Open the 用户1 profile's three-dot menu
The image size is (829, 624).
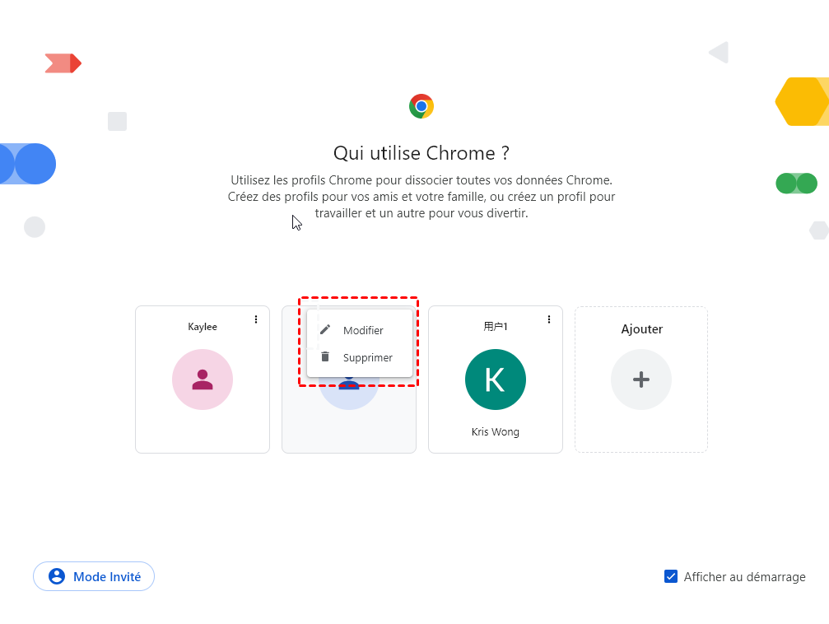click(549, 319)
